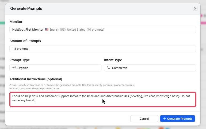
Task: Click the helper text about customizing prompts
Action: tap(72, 87)
